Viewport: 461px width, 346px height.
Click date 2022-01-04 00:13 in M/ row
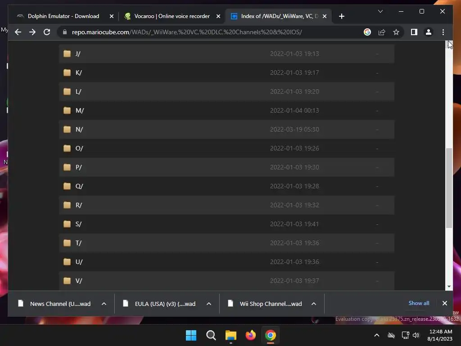coord(294,111)
